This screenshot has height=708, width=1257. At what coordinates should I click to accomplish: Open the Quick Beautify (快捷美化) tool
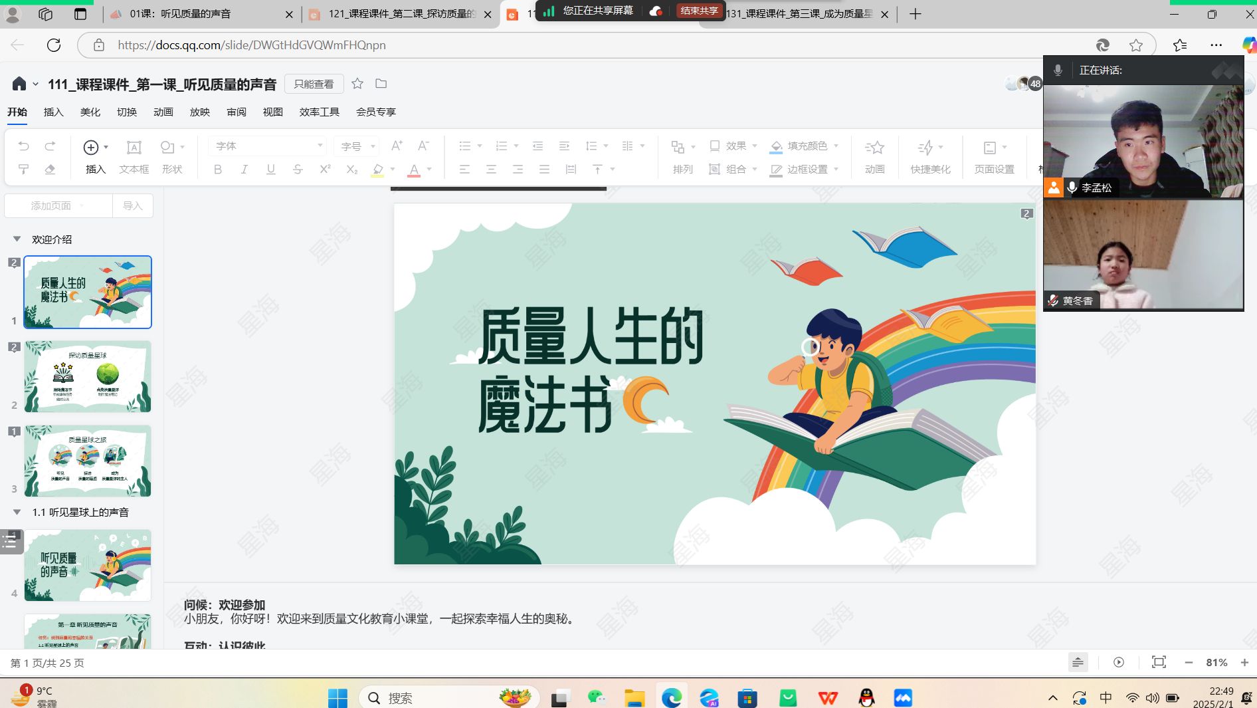click(929, 157)
